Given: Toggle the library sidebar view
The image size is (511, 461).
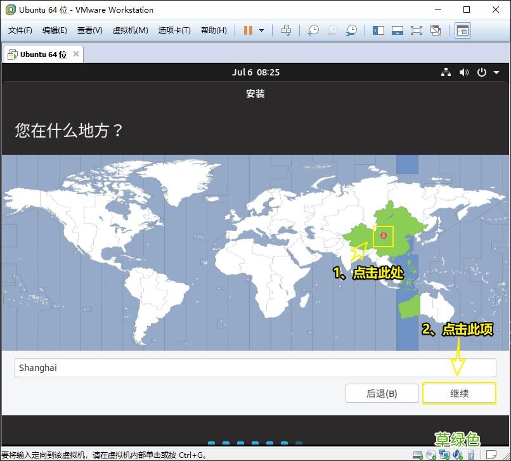Looking at the screenshot, I should tap(378, 30).
